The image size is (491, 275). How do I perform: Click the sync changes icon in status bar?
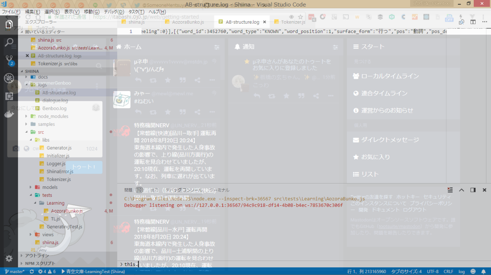(x=31, y=272)
